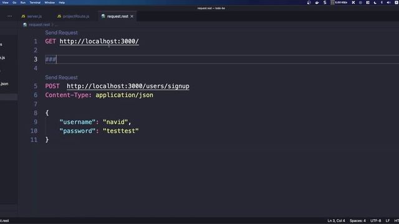Screen dimensions: 399x224
Task: Click request.rest in the breadcrumb
Action: (39, 25)
